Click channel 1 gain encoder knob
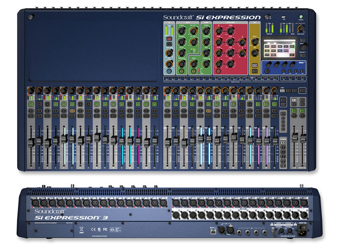Viewport: 339px width, 250px height. click(31, 90)
